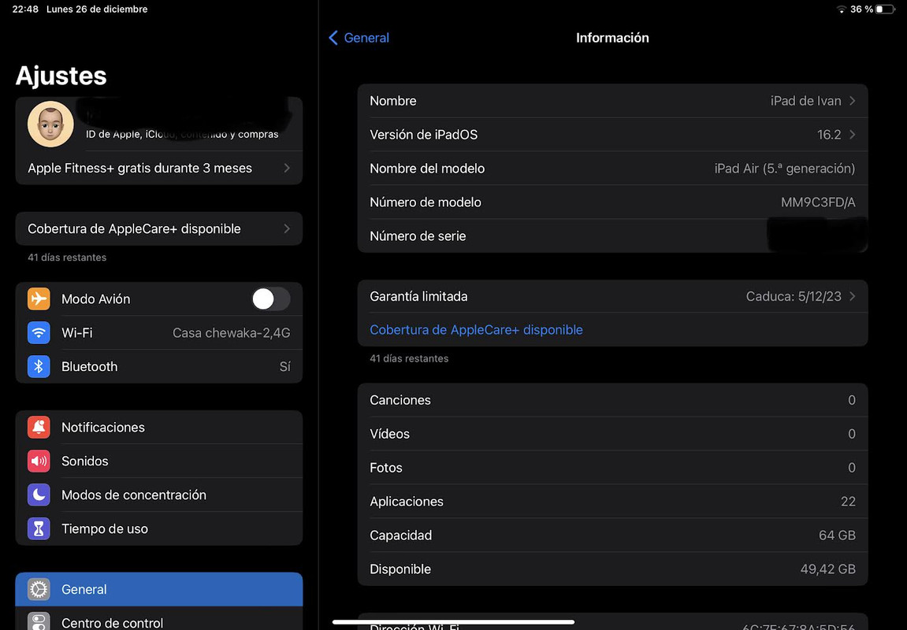Tap the Fotos row

pos(612,468)
